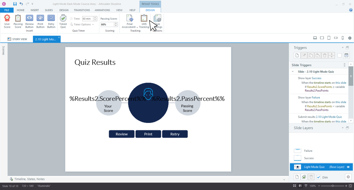354x190 pixels.
Task: Add the Print Button to the slide
Action: [x=40, y=21]
